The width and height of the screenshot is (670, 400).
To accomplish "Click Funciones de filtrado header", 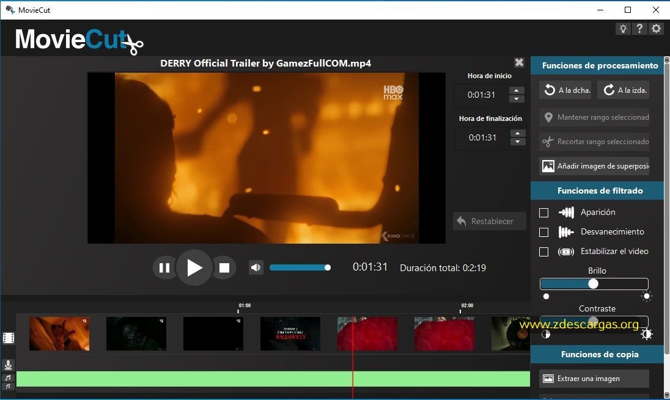I will coord(597,191).
